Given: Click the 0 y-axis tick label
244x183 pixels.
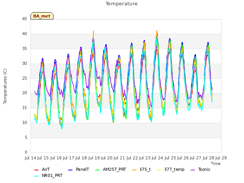Looking at the screenshot, I should 26,152.
